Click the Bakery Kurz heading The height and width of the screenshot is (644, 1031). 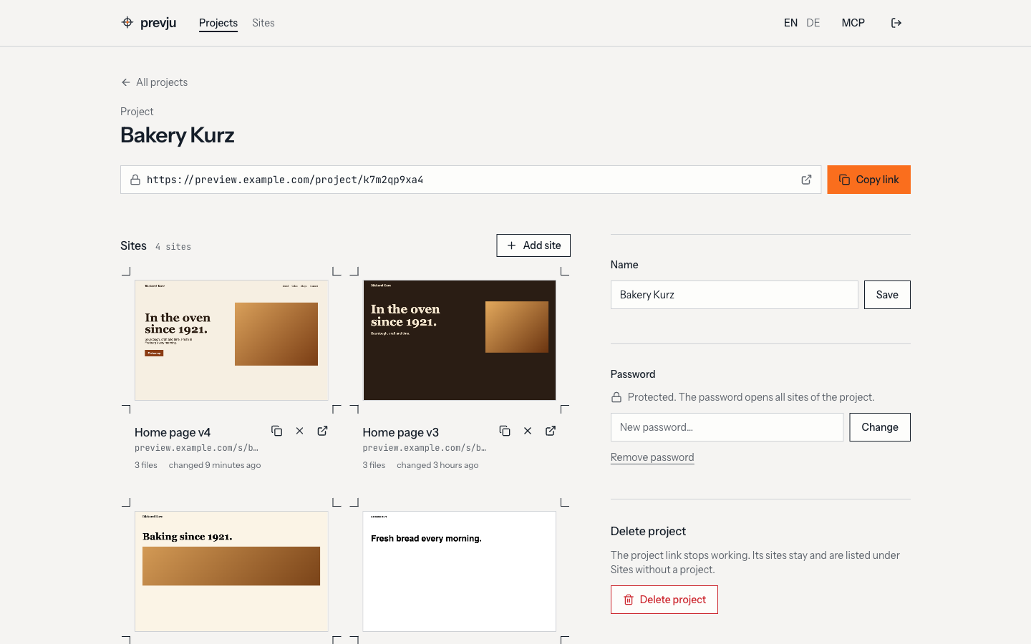[x=178, y=135]
